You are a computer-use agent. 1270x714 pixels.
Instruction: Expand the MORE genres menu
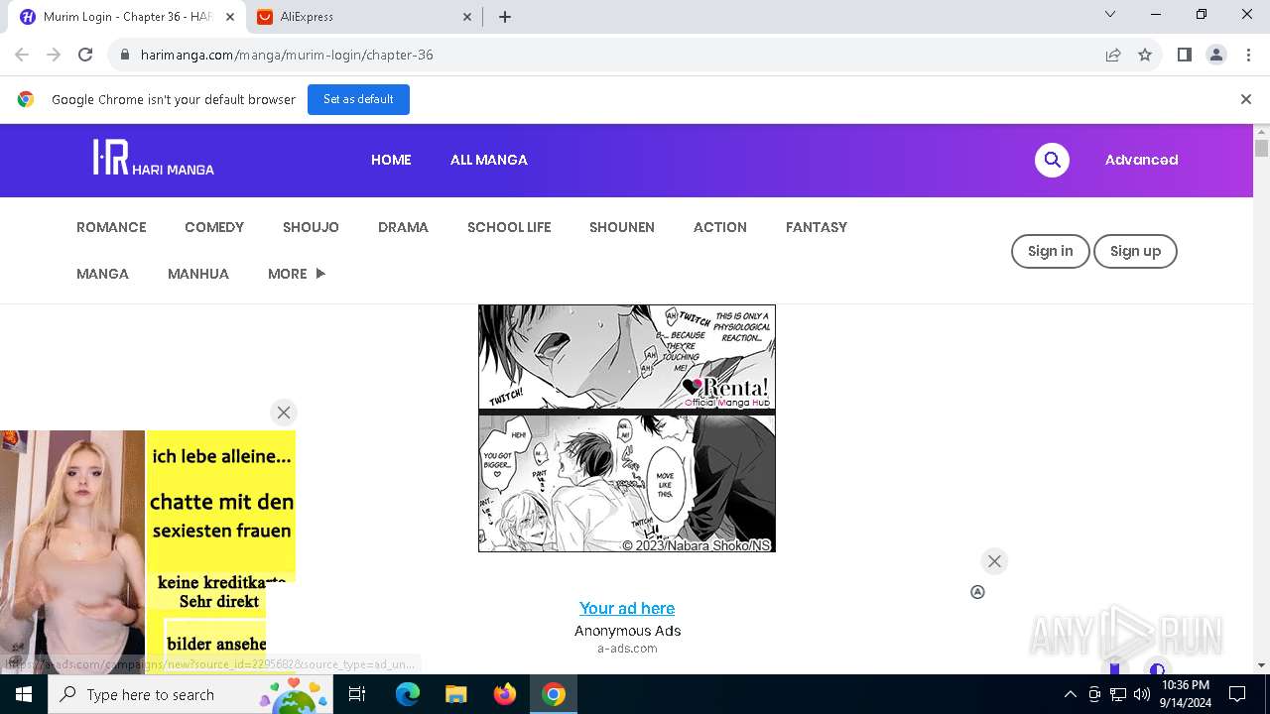297,274
